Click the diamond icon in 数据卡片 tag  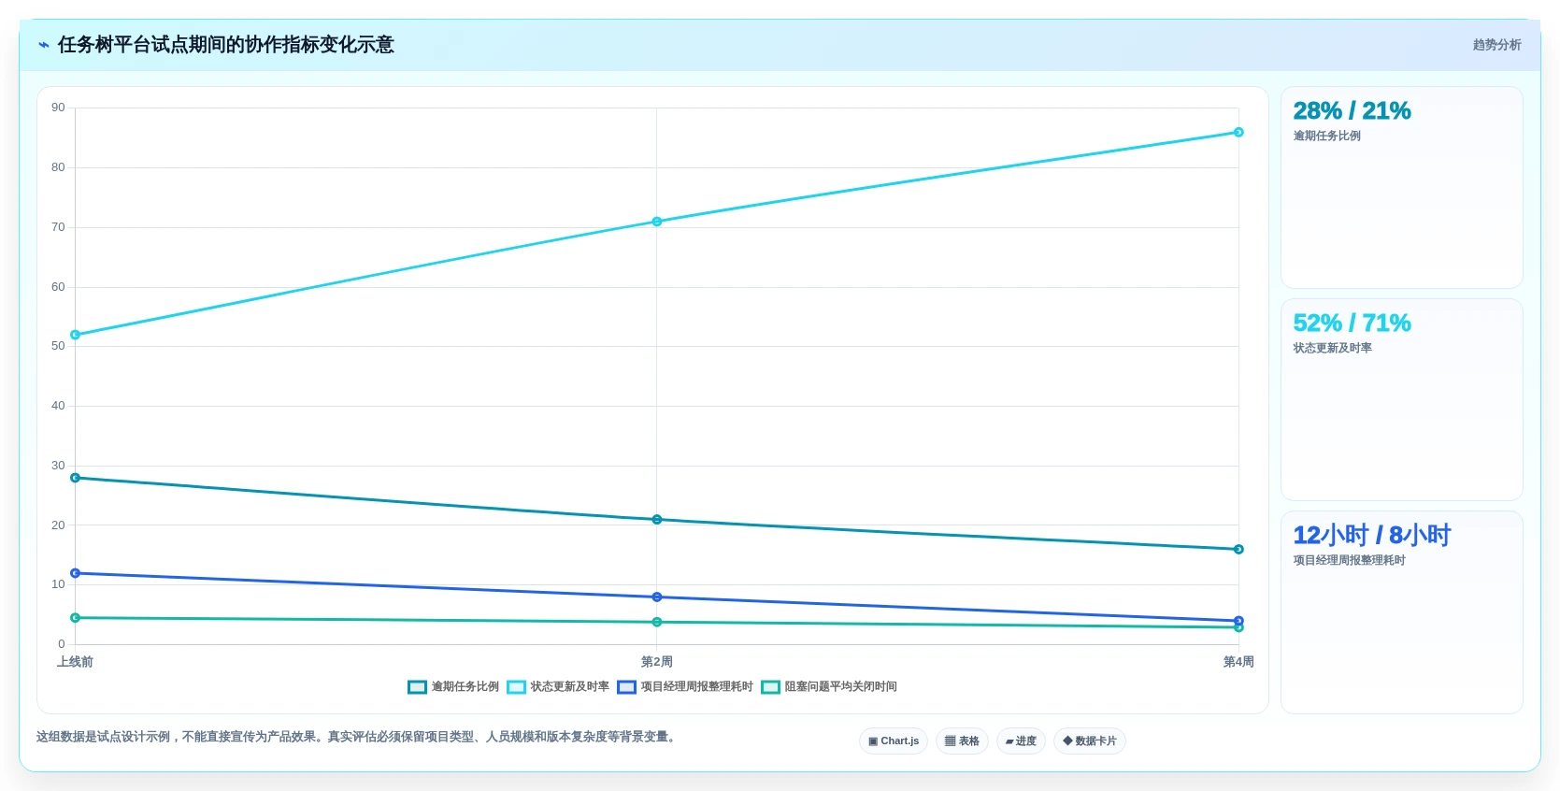pyautogui.click(x=1067, y=741)
